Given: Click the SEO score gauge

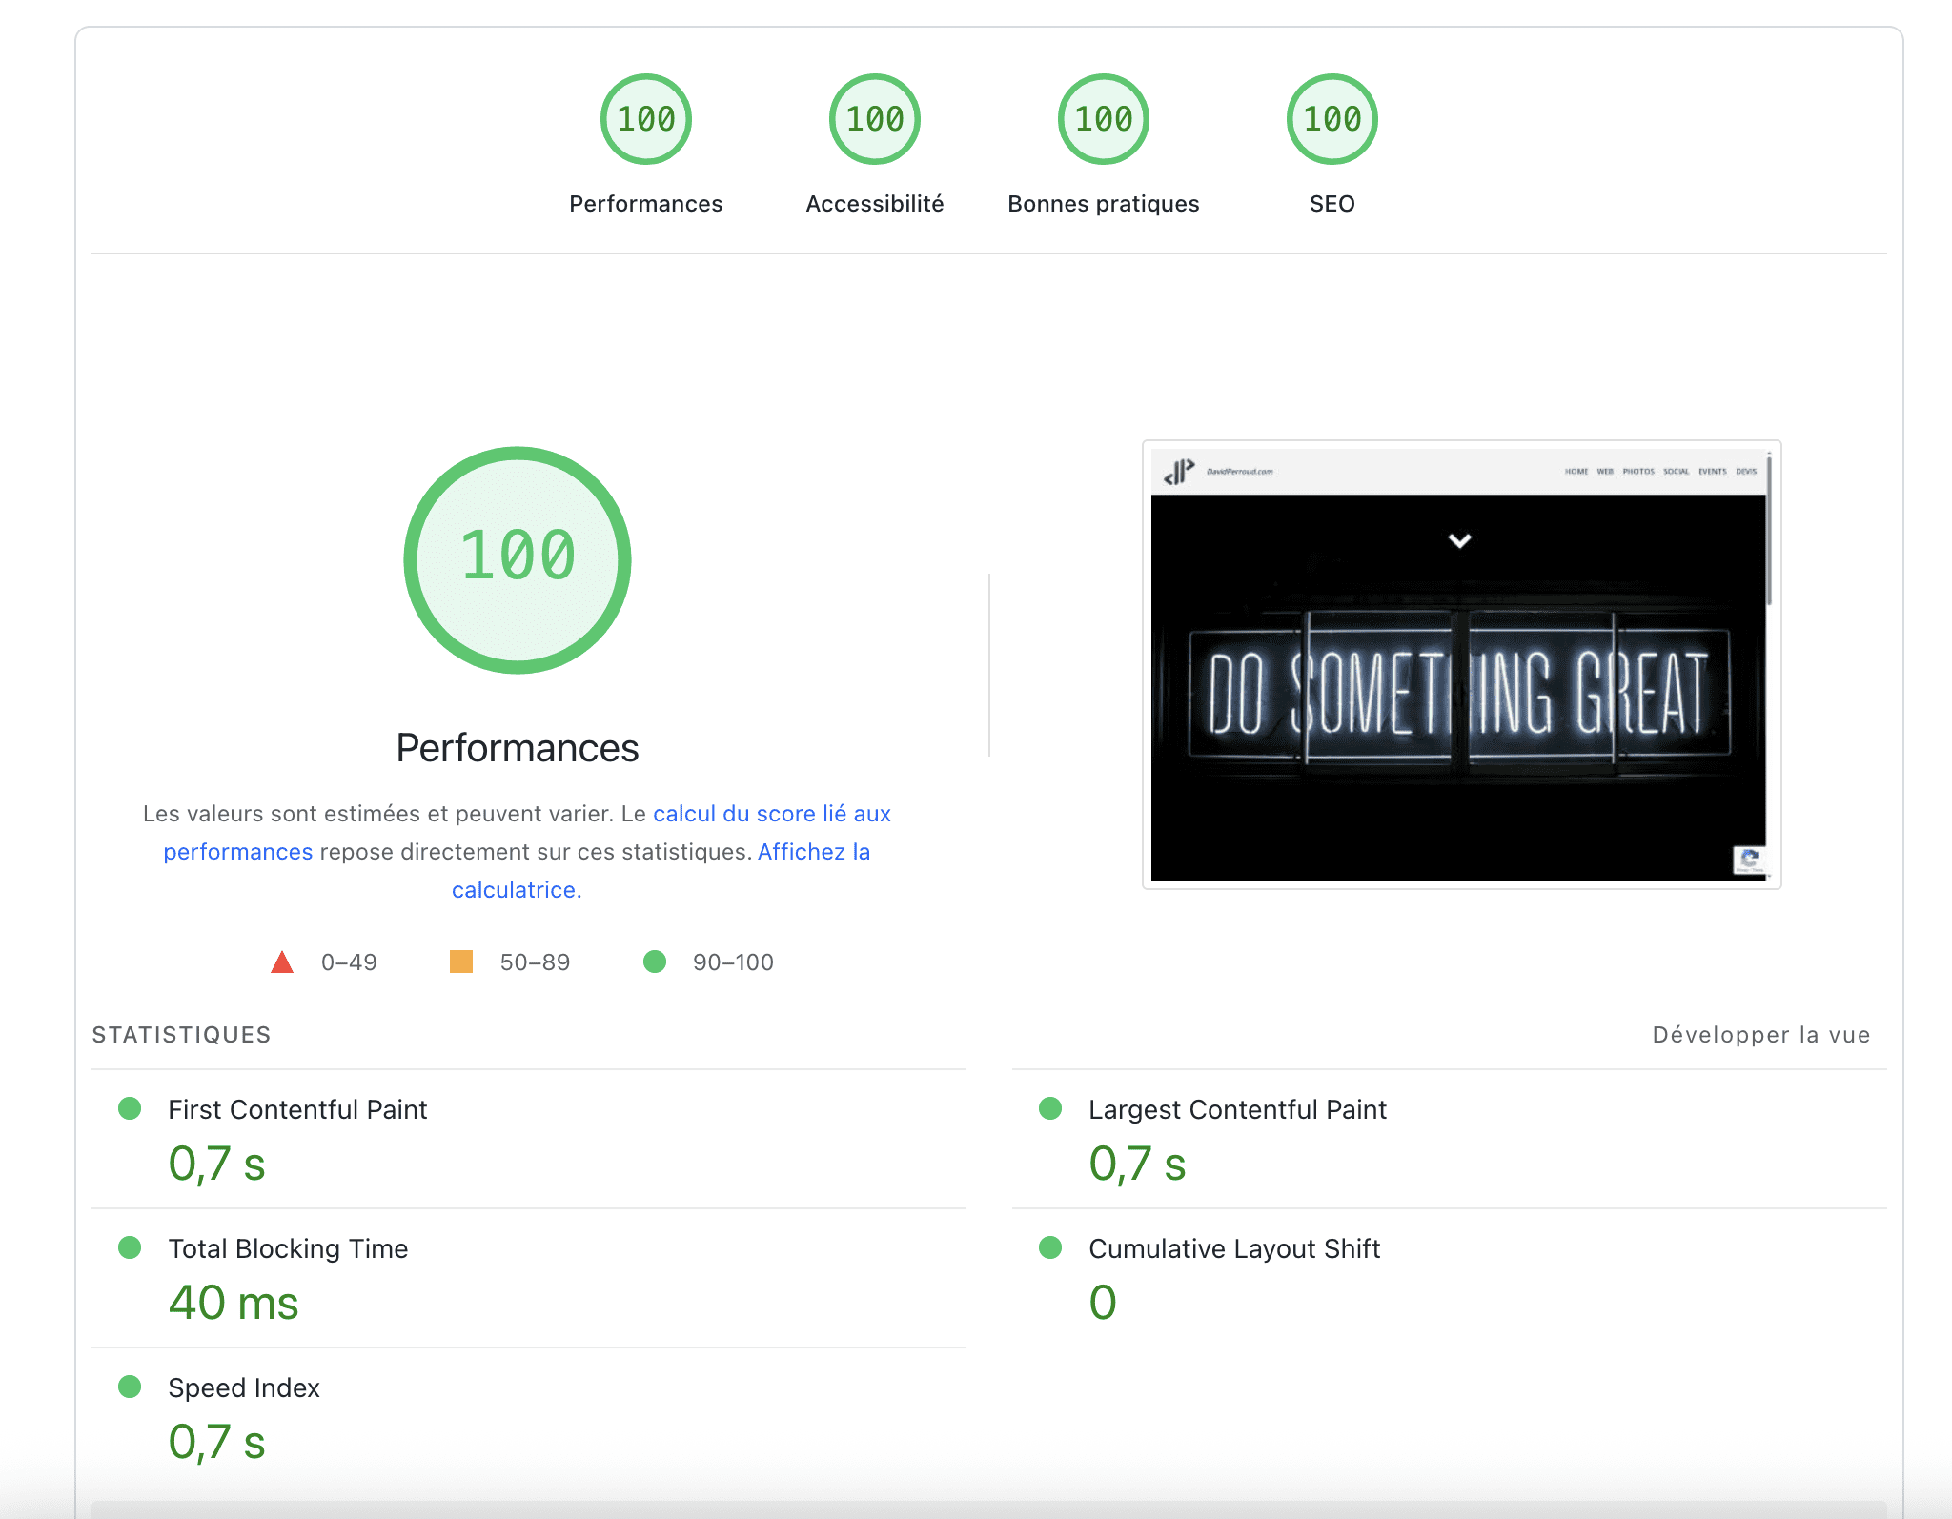Looking at the screenshot, I should tap(1332, 119).
